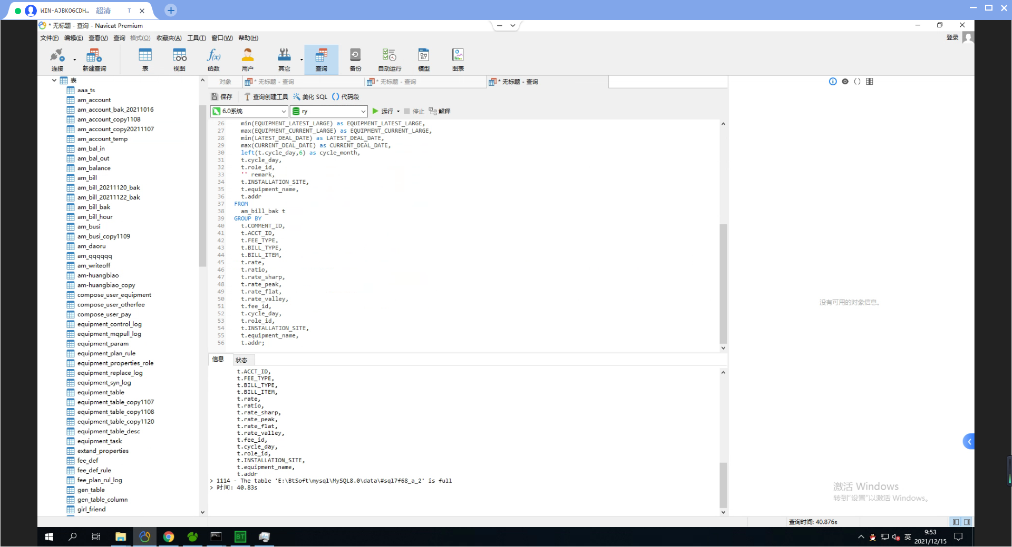This screenshot has width=1012, height=547.
Task: Open the Model (模型) toolbar icon
Action: coord(424,59)
